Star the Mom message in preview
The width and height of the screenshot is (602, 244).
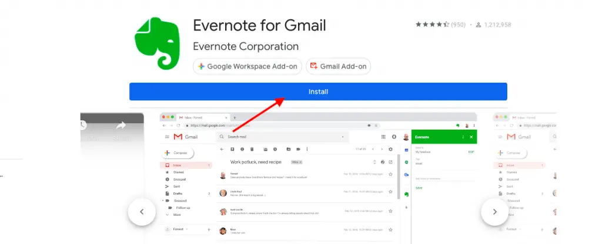[390, 230]
